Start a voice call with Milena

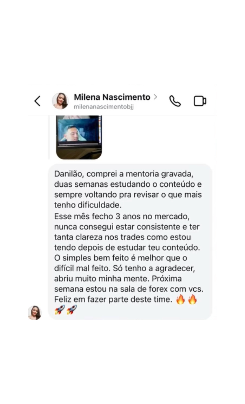tap(175, 101)
